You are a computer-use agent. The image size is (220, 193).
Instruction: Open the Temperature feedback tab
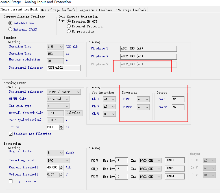[95, 10]
